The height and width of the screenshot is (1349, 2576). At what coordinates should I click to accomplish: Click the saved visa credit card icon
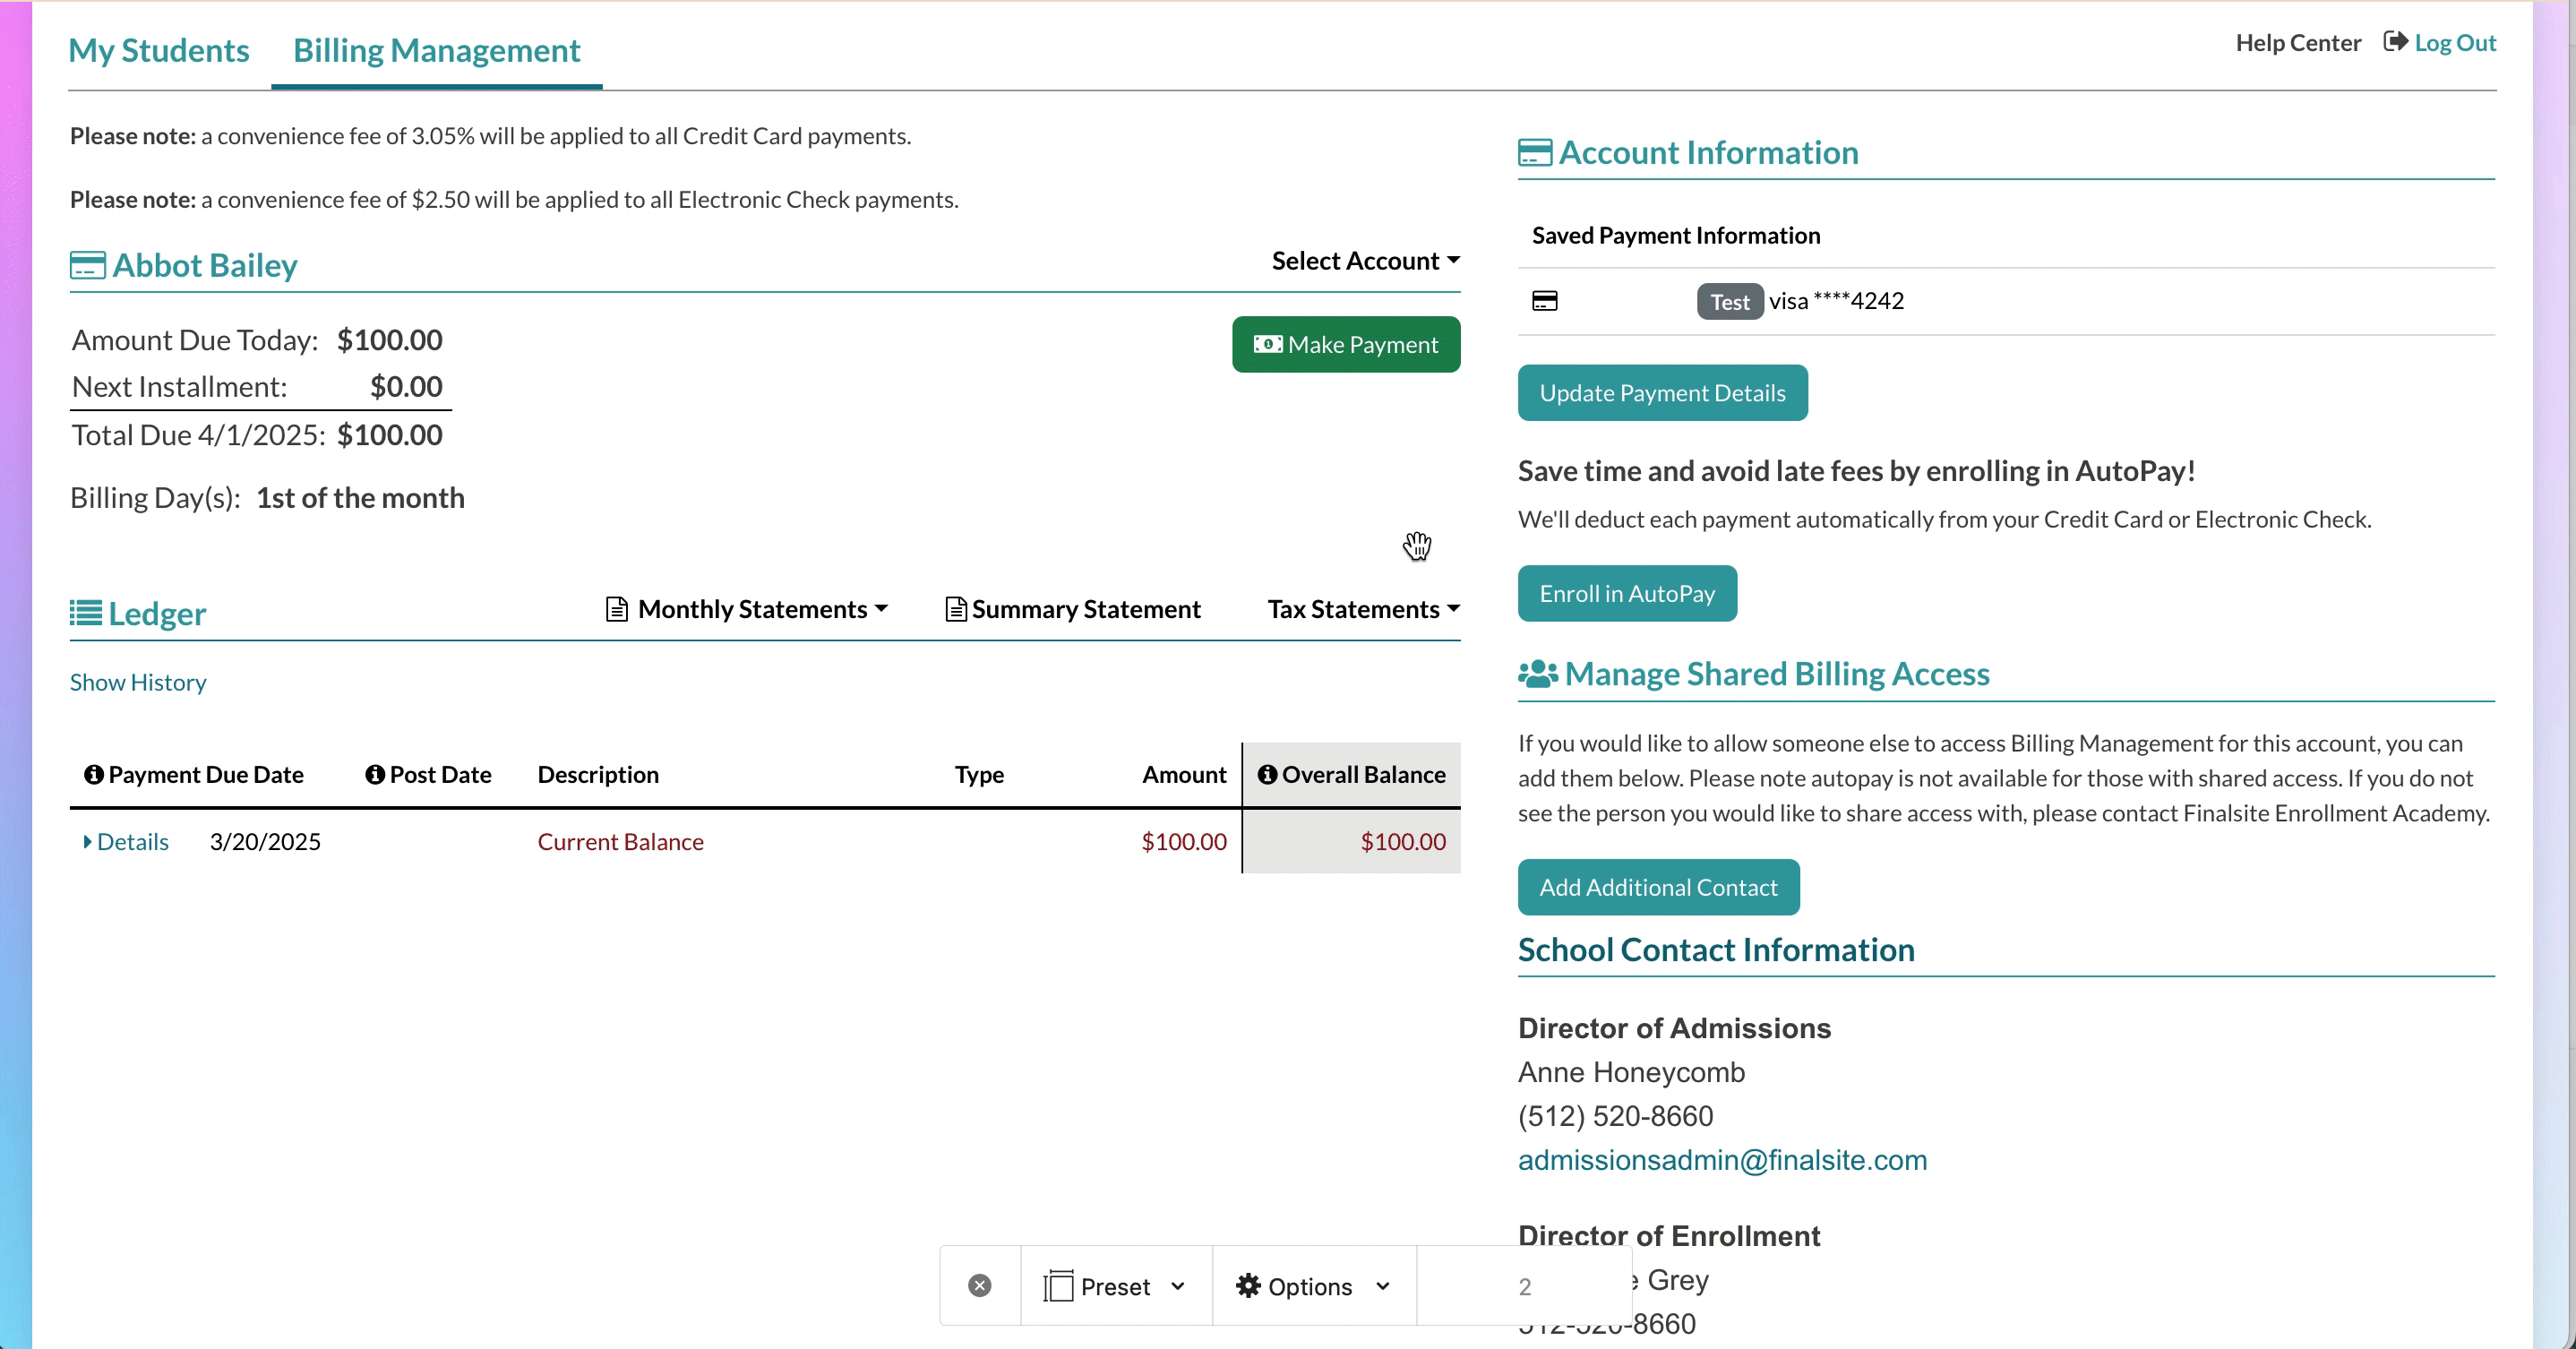[1545, 301]
